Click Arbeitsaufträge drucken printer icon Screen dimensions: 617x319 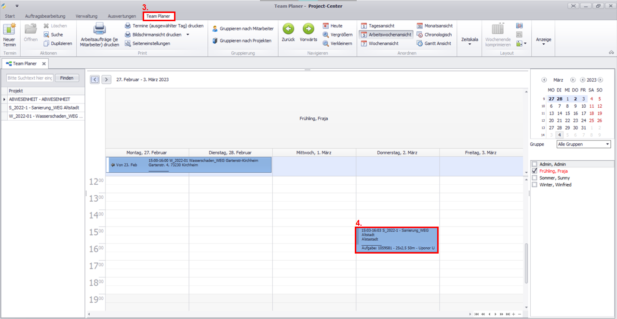[99, 29]
